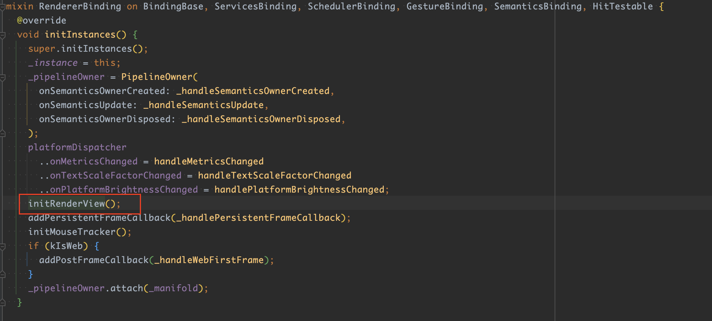Screen dimensions: 712x321
Task: Click SchedulerBinding in the on clause
Action: click(x=351, y=6)
